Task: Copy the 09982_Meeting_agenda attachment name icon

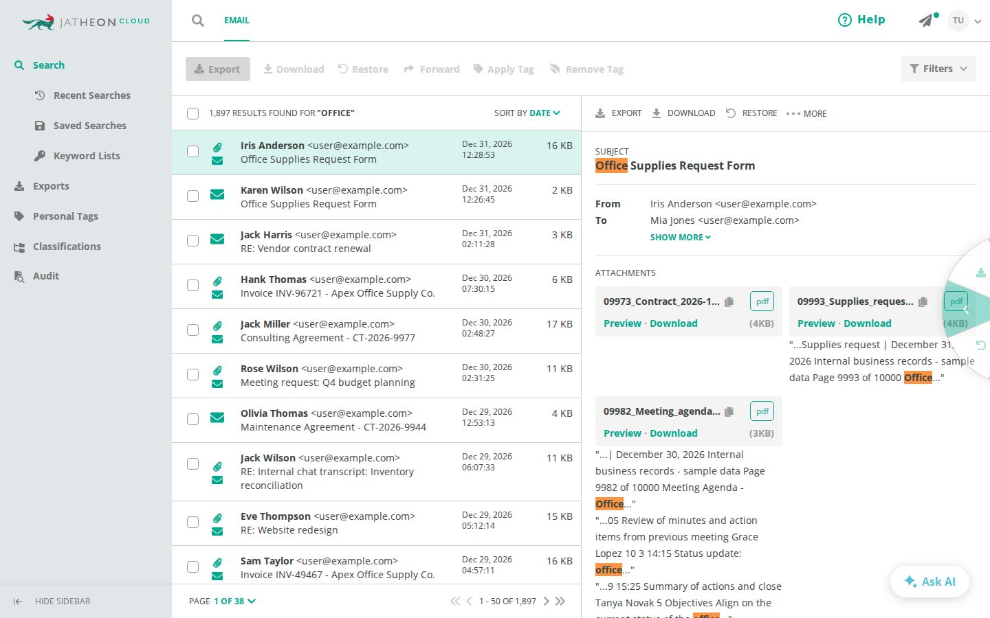Action: point(729,411)
